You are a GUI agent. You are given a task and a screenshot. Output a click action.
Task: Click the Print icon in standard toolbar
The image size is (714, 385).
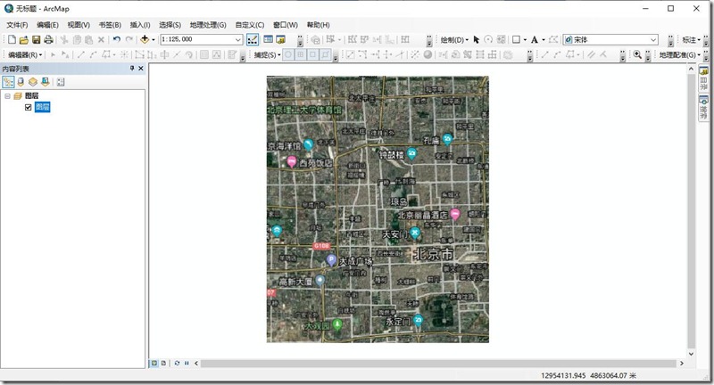tap(48, 39)
